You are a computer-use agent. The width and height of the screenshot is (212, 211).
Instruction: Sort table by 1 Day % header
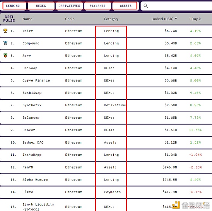(x=195, y=19)
